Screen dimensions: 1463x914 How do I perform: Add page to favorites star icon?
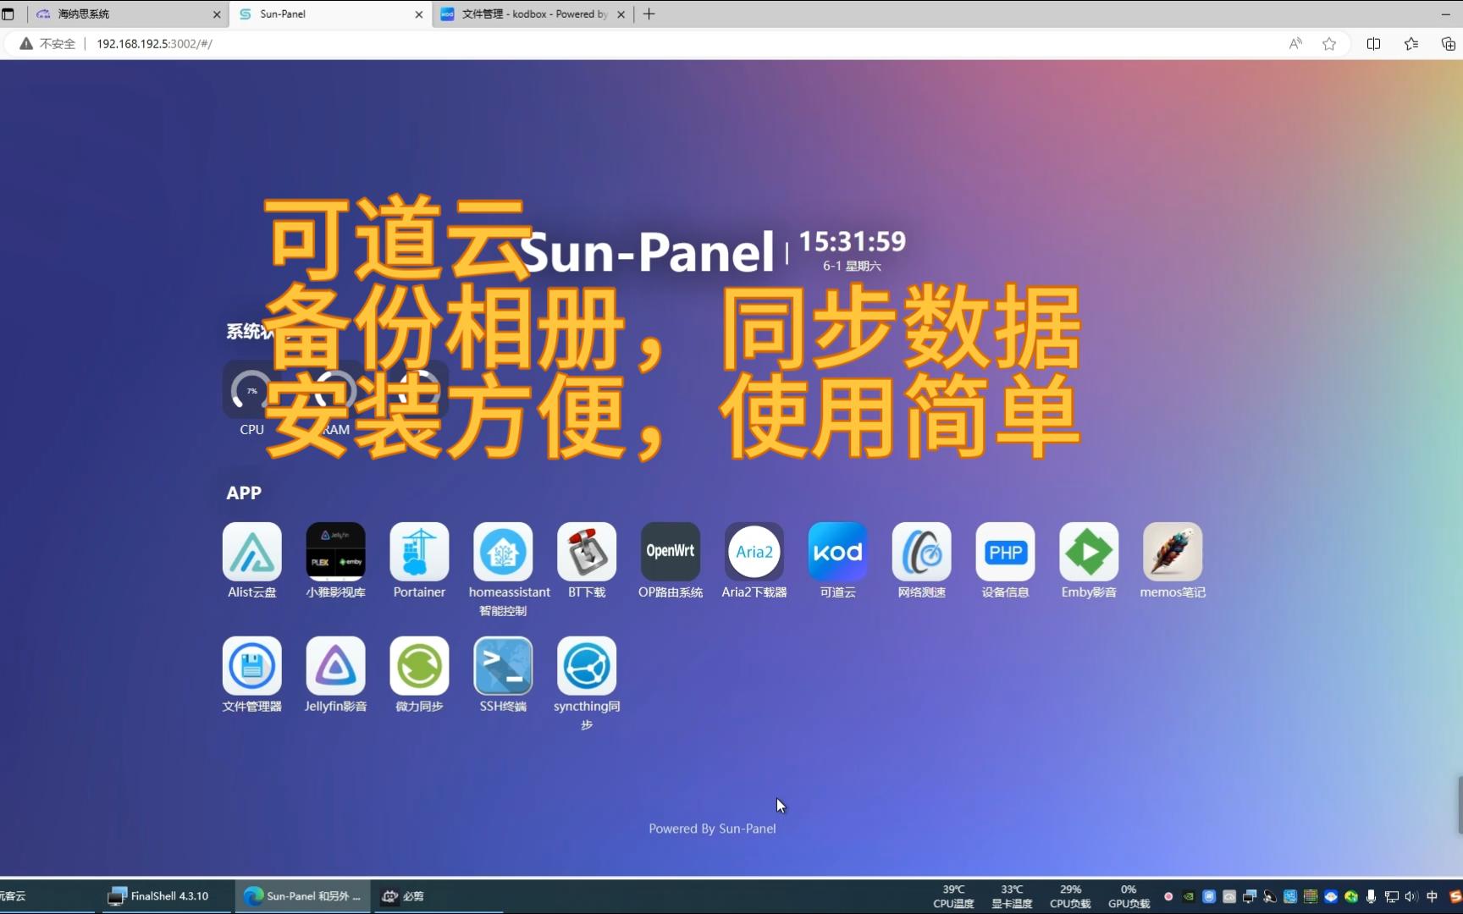click(x=1329, y=44)
